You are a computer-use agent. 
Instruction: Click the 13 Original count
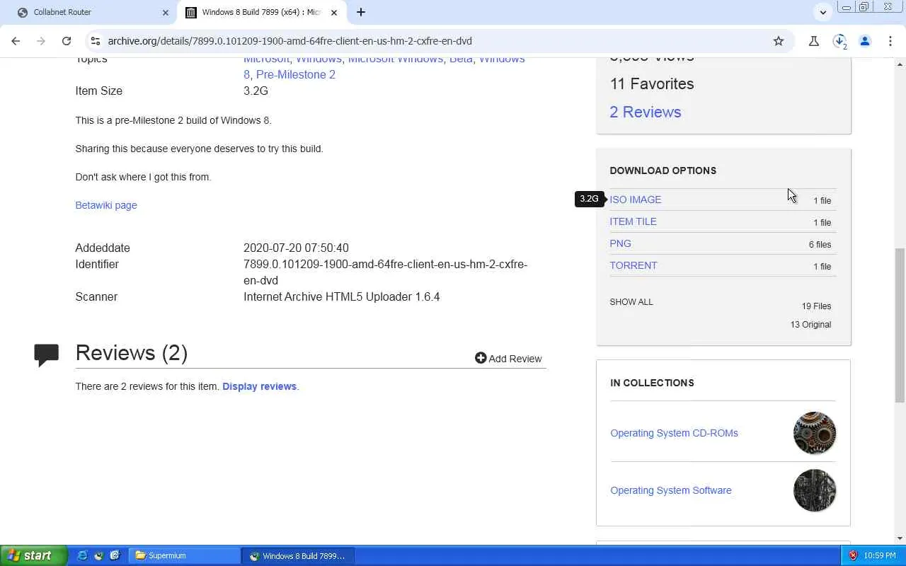pyautogui.click(x=810, y=325)
